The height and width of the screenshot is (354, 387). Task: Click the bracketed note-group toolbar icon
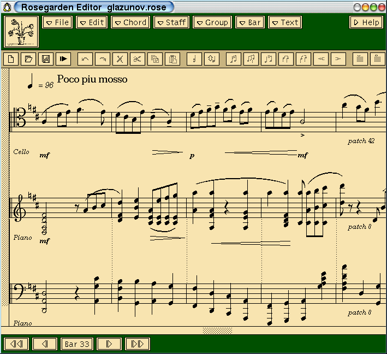click(269, 59)
